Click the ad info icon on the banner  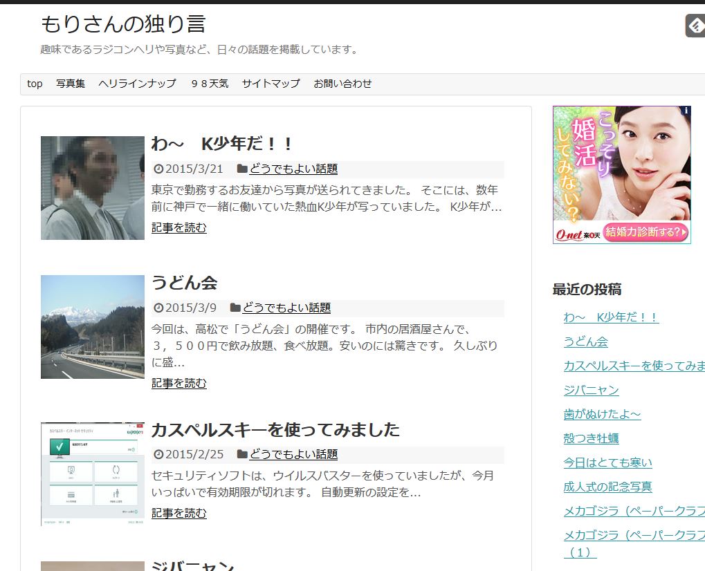click(x=686, y=111)
